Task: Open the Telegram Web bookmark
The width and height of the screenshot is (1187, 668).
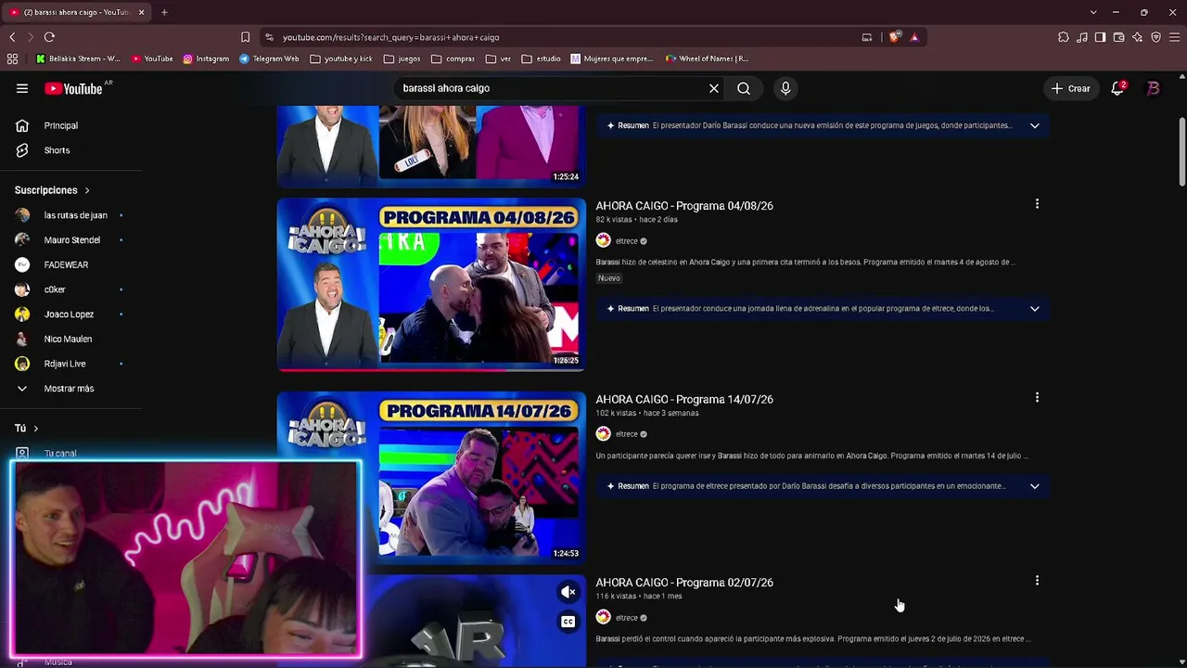Action: click(269, 58)
